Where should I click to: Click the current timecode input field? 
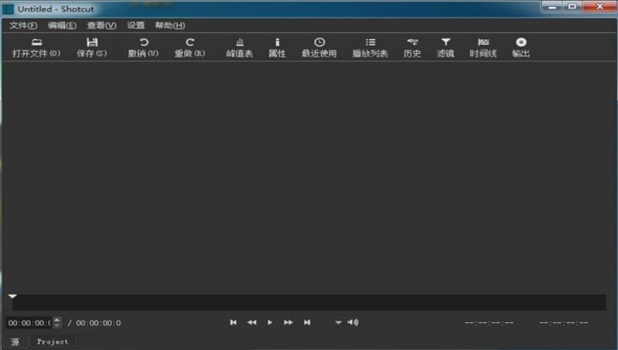29,323
